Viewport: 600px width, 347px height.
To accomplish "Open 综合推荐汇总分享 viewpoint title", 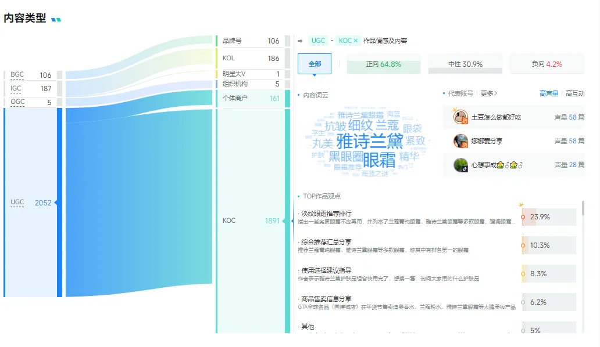I will coord(326,242).
